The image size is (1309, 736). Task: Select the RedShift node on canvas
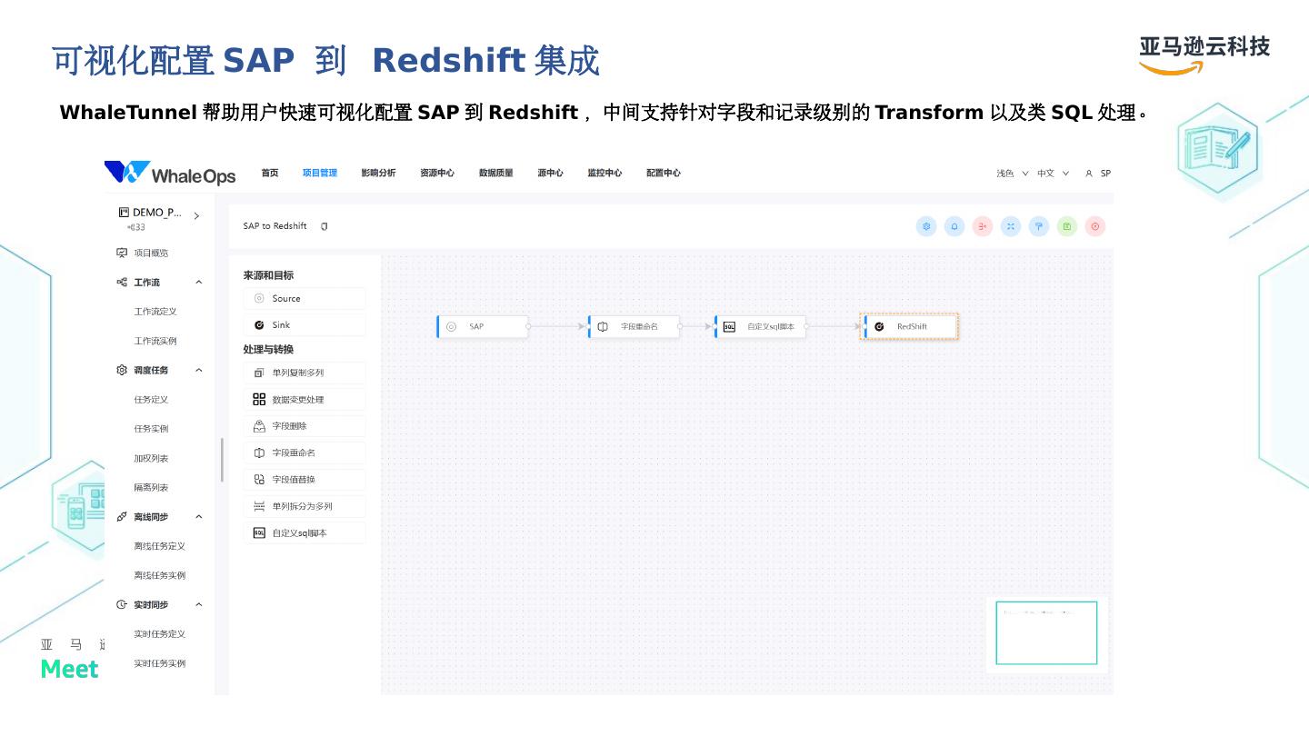[910, 326]
